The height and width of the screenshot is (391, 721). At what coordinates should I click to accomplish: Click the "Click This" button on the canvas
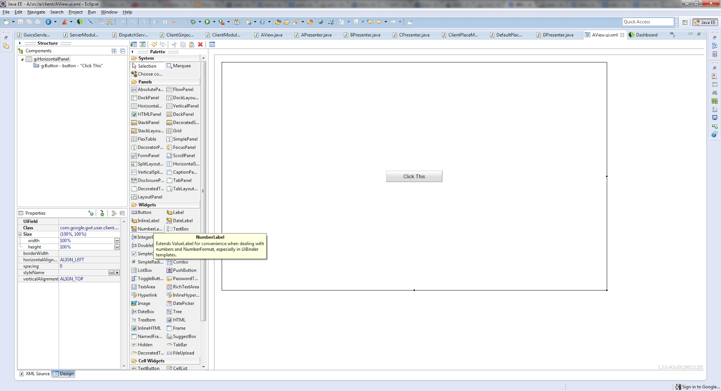(414, 176)
